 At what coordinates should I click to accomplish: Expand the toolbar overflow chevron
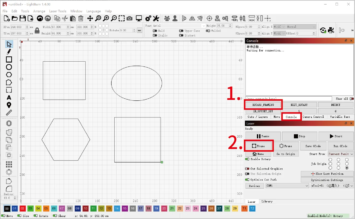click(352, 30)
